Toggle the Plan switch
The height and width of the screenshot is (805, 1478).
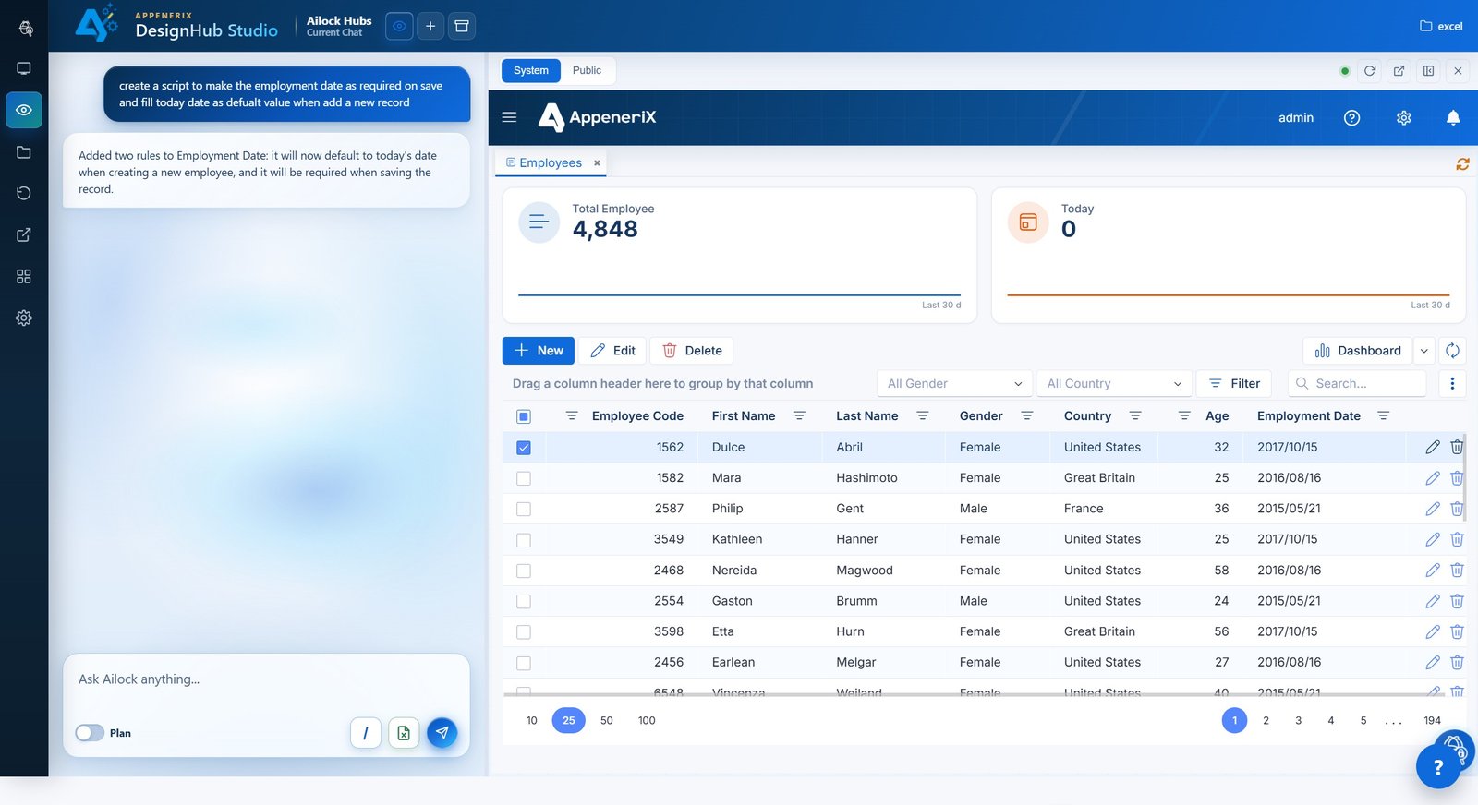pyautogui.click(x=90, y=733)
